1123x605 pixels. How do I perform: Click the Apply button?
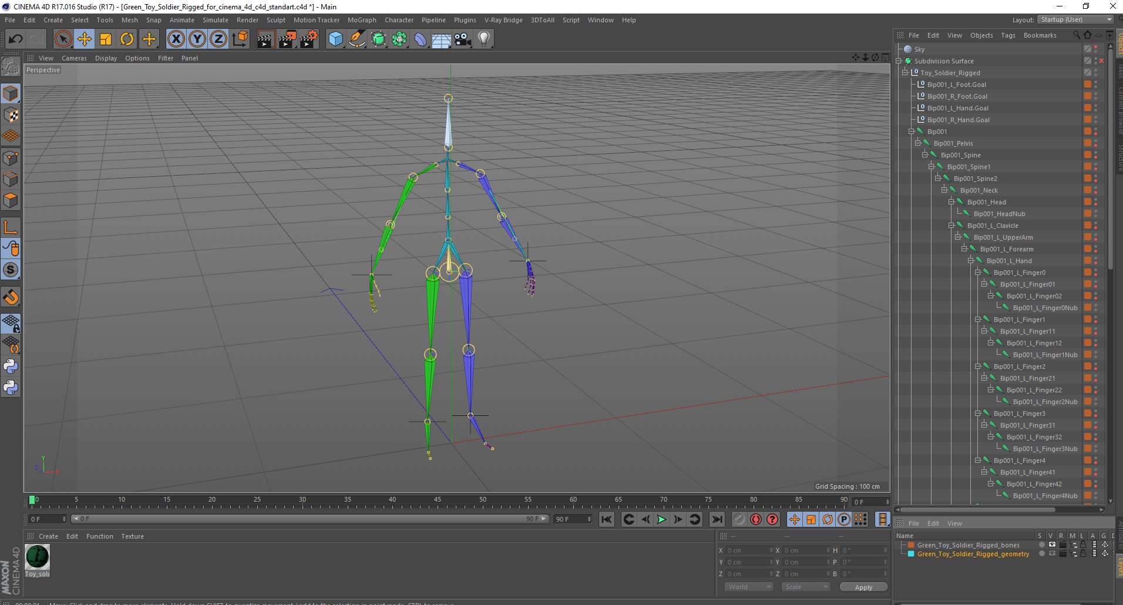coord(863,587)
